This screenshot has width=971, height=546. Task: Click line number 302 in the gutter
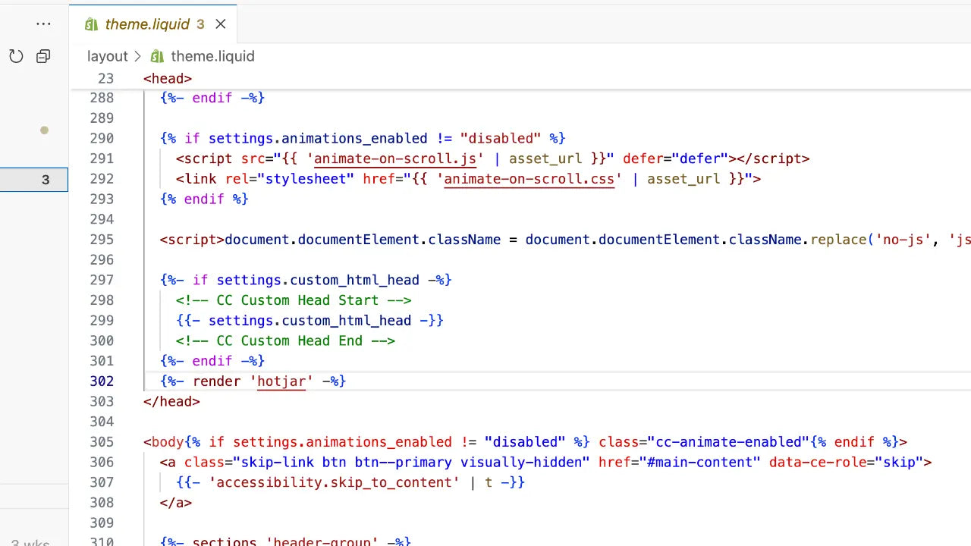[102, 381]
